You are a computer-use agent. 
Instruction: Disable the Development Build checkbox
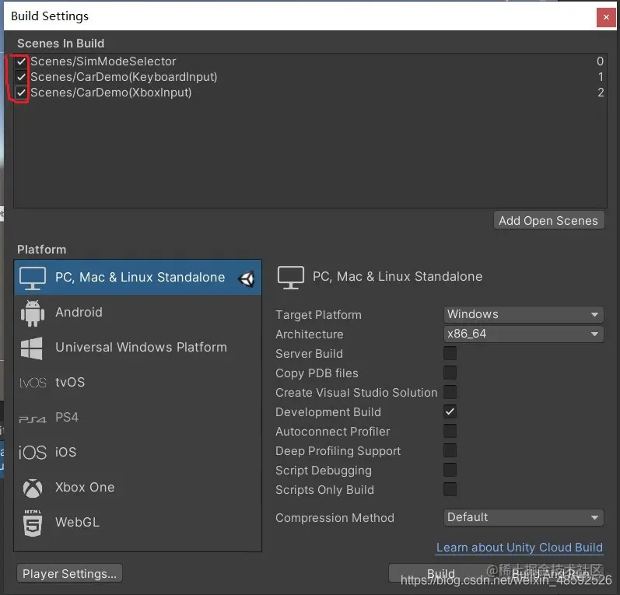(x=450, y=411)
